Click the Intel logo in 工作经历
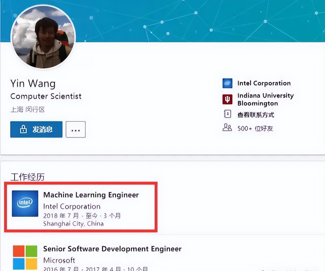 [25, 203]
